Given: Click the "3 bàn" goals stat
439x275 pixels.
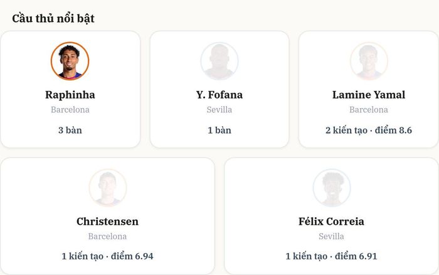Looking at the screenshot, I should [70, 131].
